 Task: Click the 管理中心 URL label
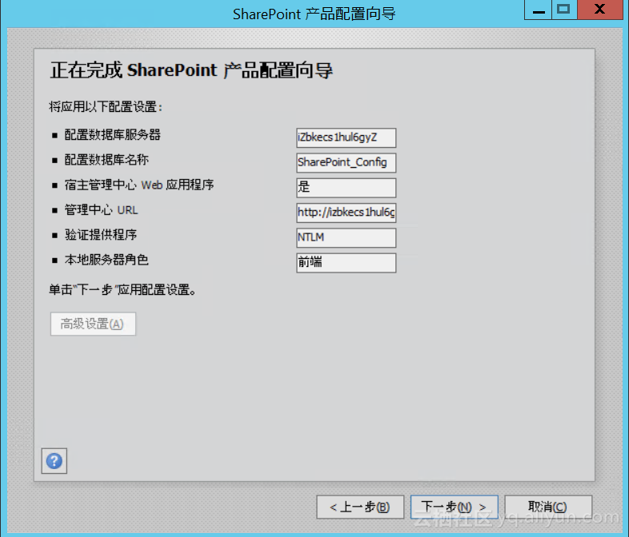[x=101, y=210]
